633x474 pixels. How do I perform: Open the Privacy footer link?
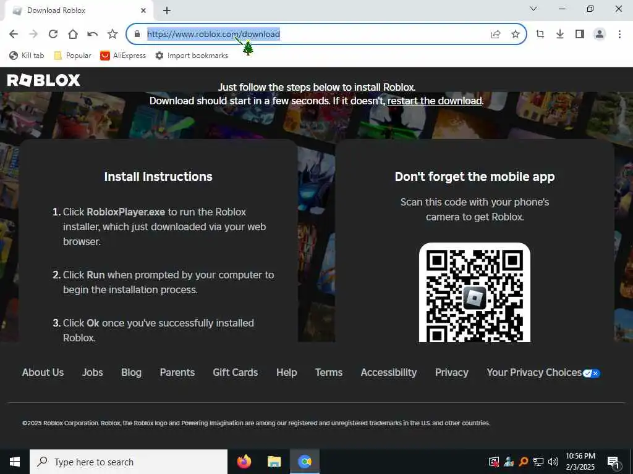coord(452,372)
